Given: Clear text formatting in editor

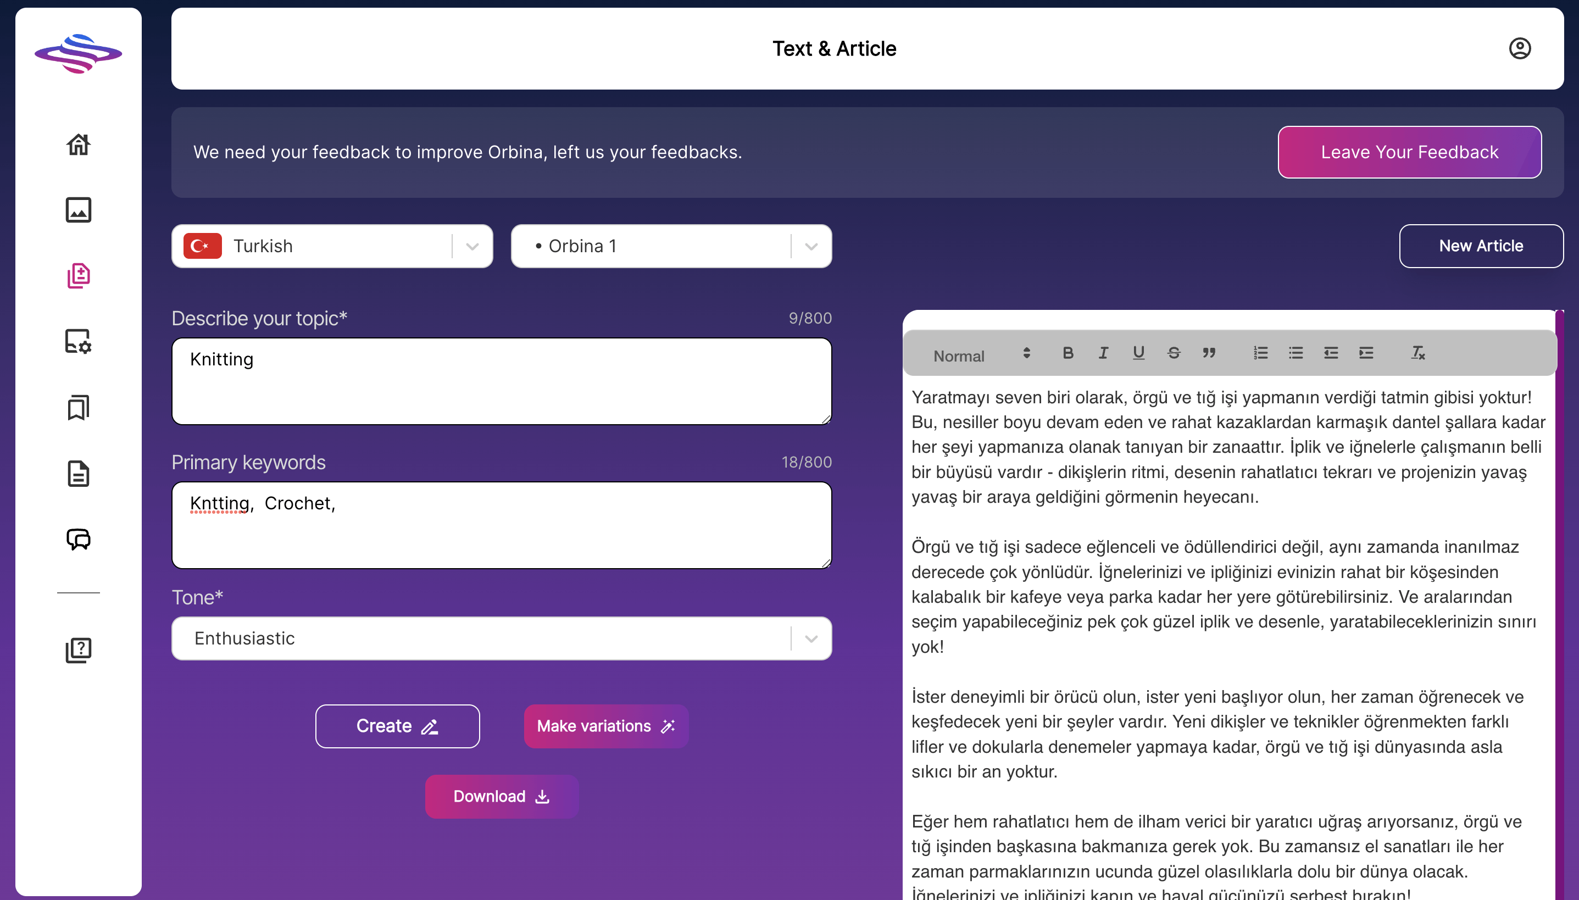Looking at the screenshot, I should click(x=1417, y=353).
